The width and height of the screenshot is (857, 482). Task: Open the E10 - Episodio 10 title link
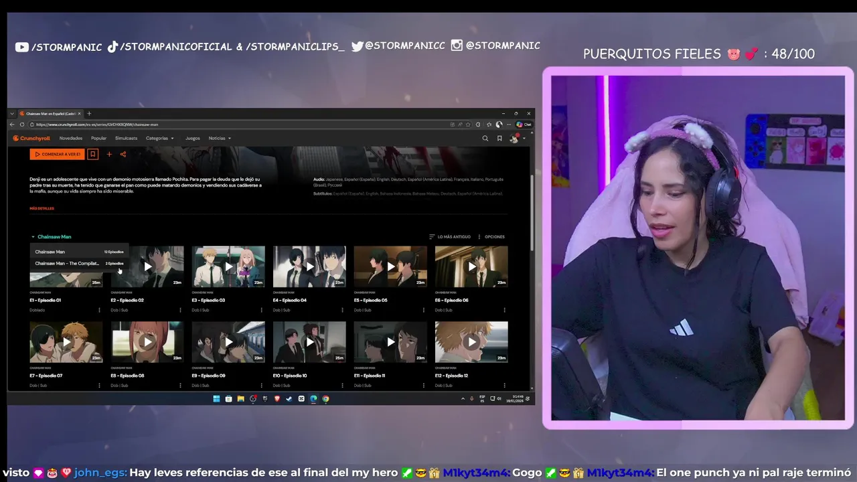tap(290, 376)
